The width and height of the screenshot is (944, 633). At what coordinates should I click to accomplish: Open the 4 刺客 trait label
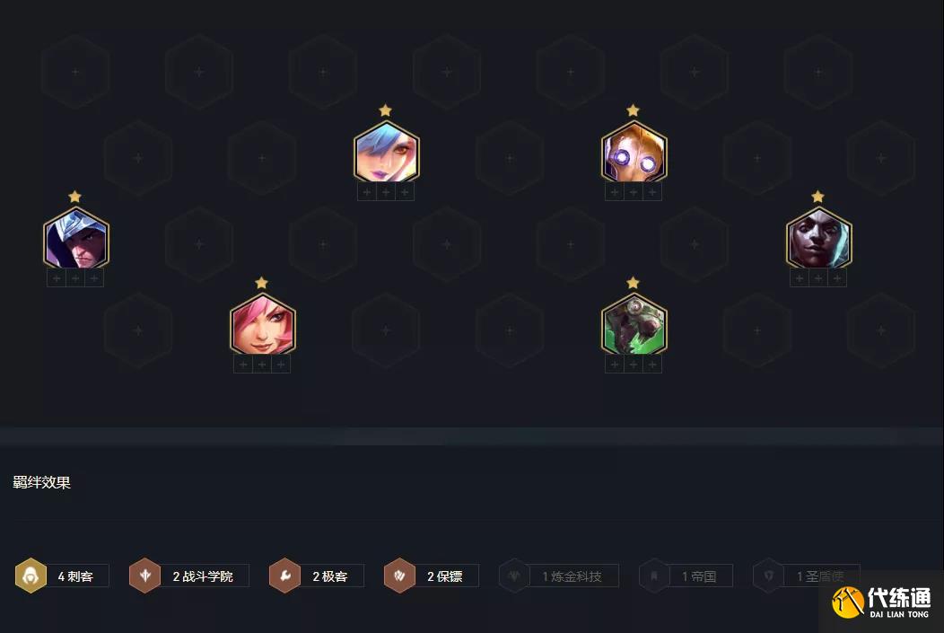tap(76, 576)
